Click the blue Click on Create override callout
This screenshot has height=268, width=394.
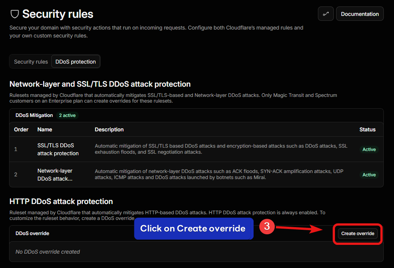pos(193,229)
